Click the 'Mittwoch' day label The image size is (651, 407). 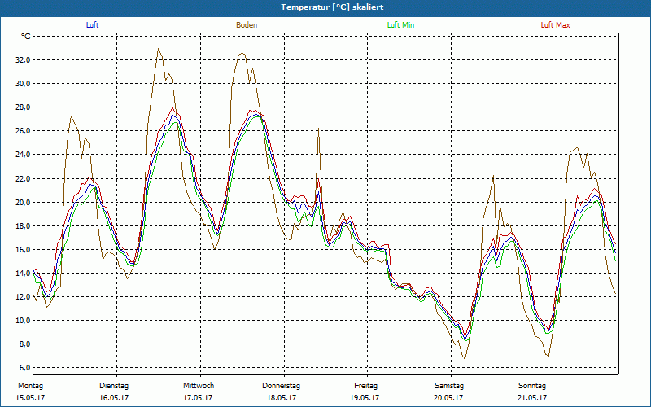(199, 386)
